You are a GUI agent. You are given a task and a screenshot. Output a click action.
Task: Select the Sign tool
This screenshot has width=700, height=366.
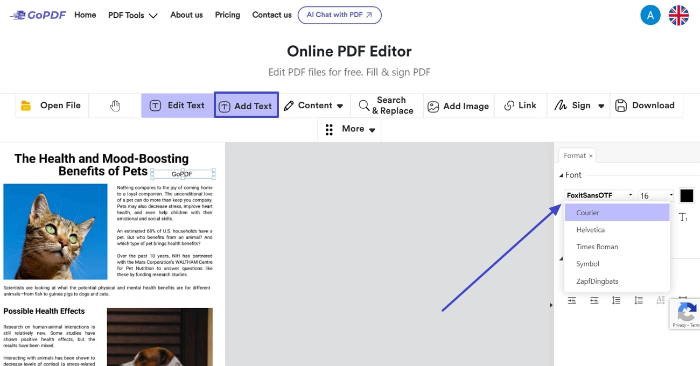click(x=575, y=105)
